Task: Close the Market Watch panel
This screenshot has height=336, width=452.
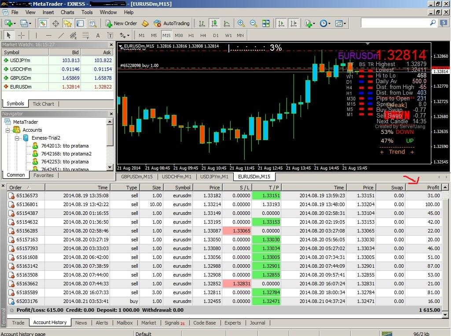Action: click(111, 45)
